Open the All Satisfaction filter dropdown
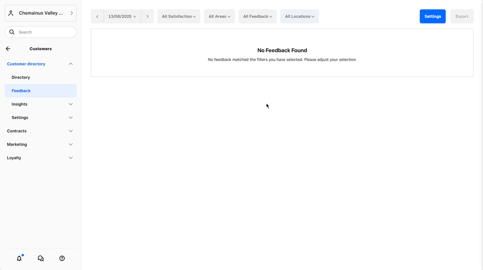483x270 pixels. 178,16
